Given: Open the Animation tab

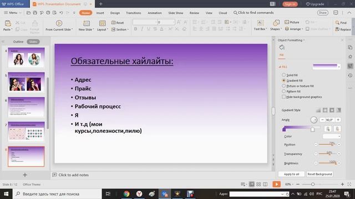Looking at the screenshot, I should pyautogui.click(x=155, y=13).
